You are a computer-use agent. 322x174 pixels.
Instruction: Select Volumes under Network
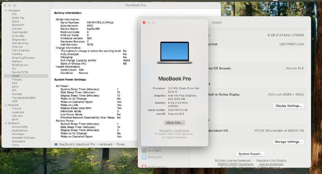[17, 116]
